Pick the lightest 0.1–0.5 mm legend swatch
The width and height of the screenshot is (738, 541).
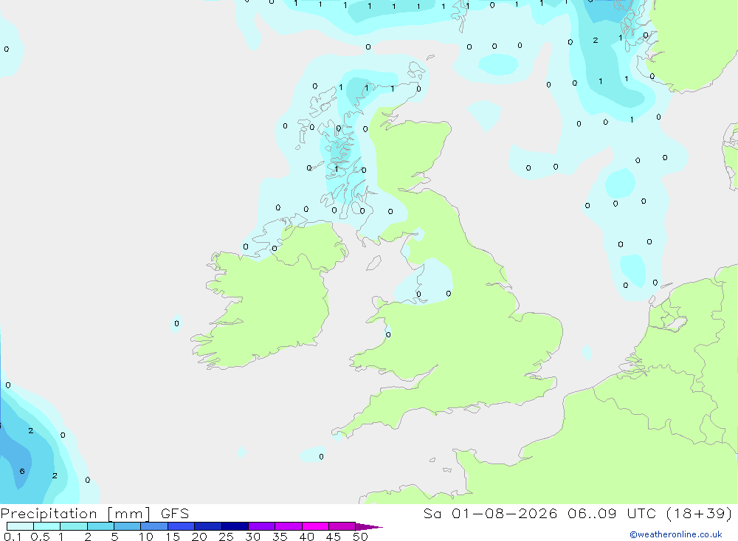20,526
